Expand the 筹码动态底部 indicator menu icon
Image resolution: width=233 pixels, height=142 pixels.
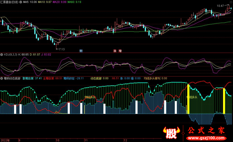2,78
